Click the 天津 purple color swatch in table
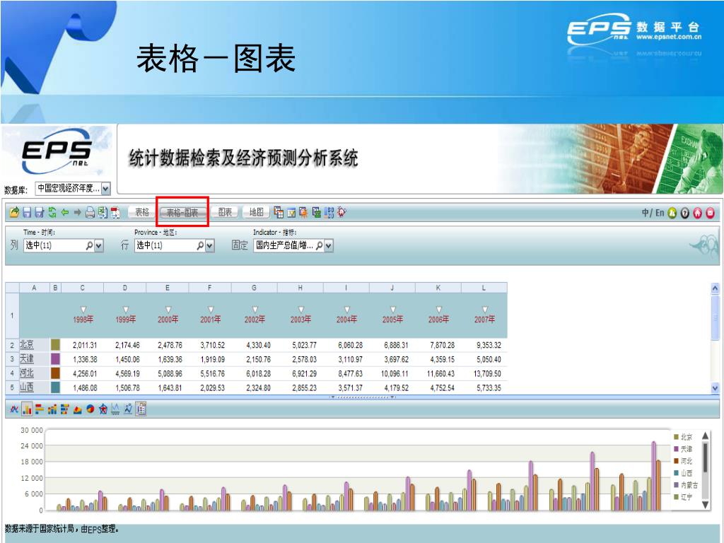The height and width of the screenshot is (543, 724). click(x=55, y=358)
